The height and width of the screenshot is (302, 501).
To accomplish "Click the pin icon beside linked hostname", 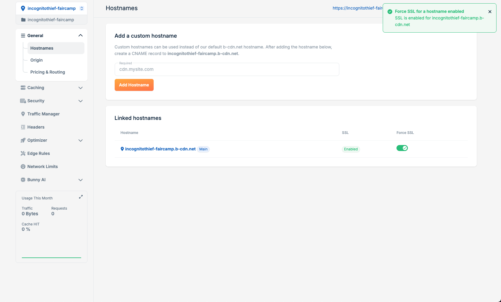I will pyautogui.click(x=122, y=149).
